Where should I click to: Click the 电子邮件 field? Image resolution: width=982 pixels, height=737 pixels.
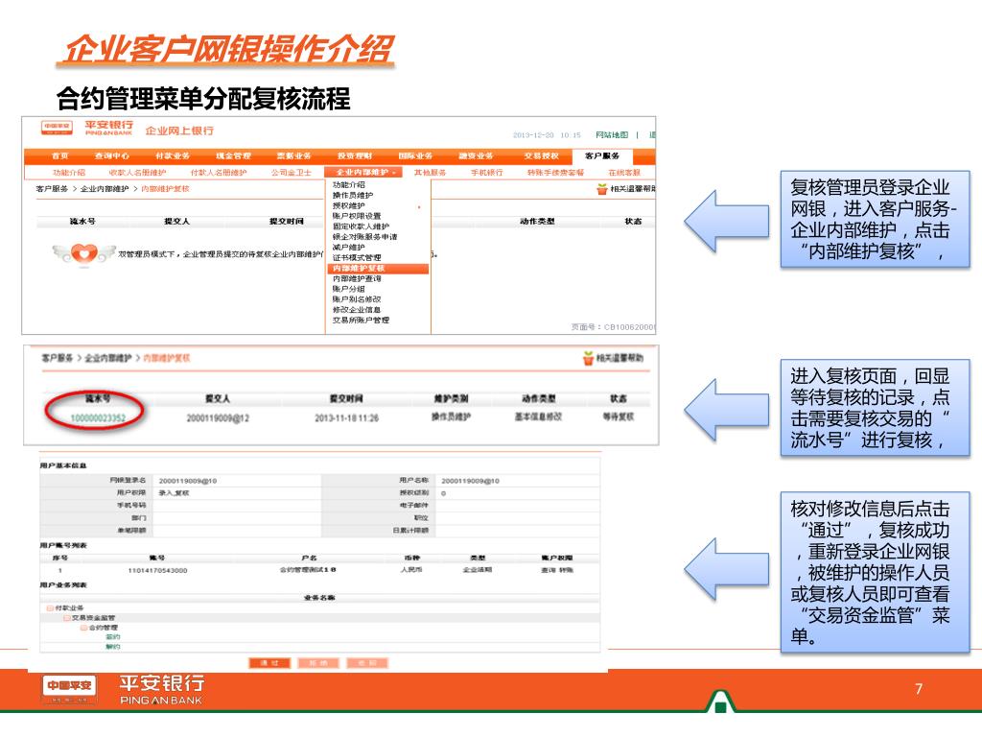[516, 505]
